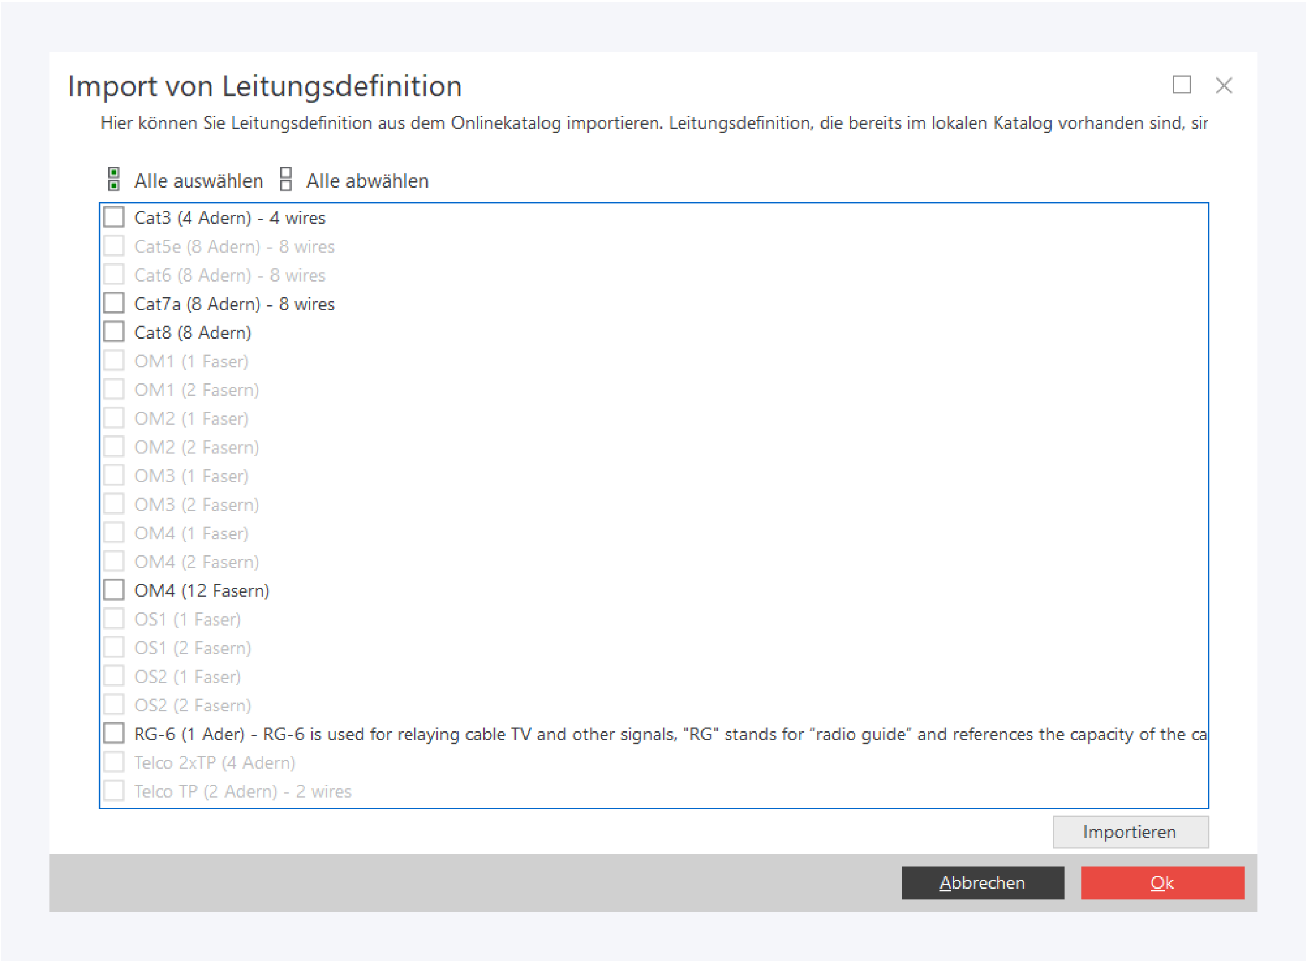Click the Alle auswählen icon
This screenshot has width=1306, height=961.
114,180
